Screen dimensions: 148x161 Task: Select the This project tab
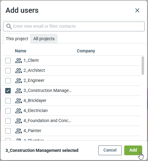pos(17,39)
